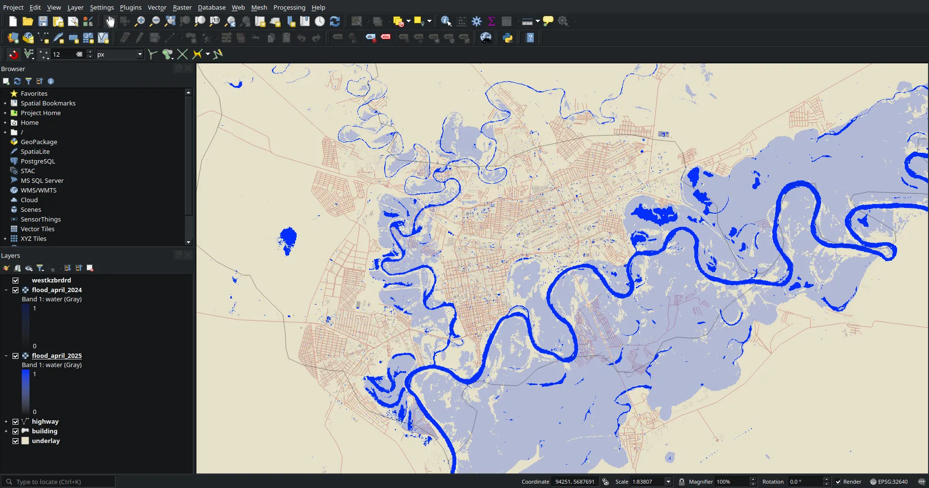Filter legend using the funnel icon in Layers
The height and width of the screenshot is (488, 929).
(40, 268)
